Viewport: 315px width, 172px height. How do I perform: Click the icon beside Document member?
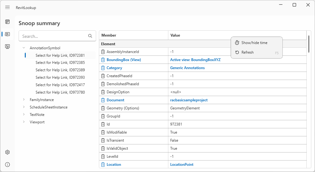coord(103,100)
